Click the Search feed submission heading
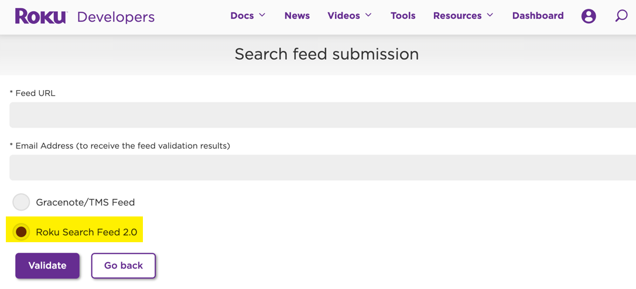636x289 pixels. click(x=327, y=54)
